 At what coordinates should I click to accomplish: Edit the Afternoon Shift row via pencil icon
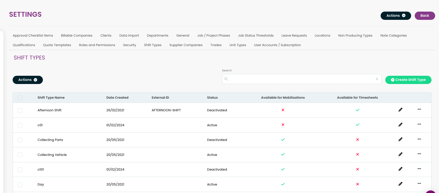tap(400, 110)
